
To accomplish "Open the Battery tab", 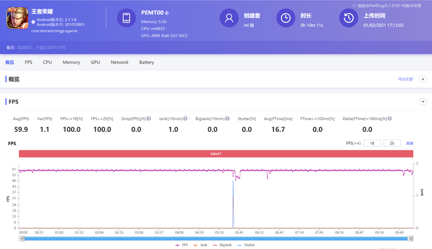I will tap(146, 62).
